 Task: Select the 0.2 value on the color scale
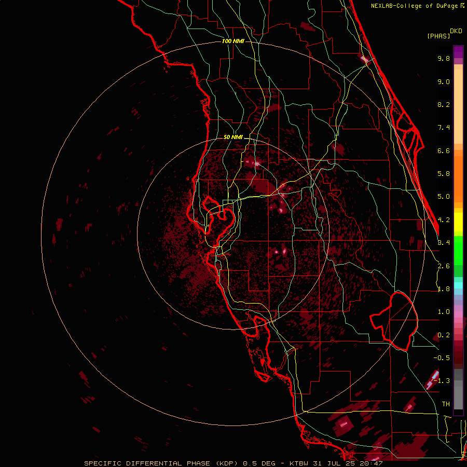(444, 335)
